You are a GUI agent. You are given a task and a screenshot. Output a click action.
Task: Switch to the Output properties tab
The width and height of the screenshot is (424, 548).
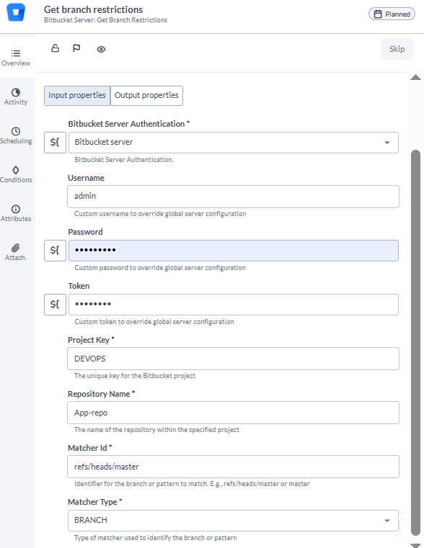point(146,95)
